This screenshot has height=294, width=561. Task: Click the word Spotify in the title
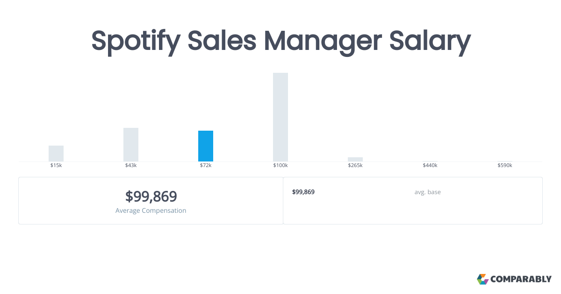coord(135,41)
